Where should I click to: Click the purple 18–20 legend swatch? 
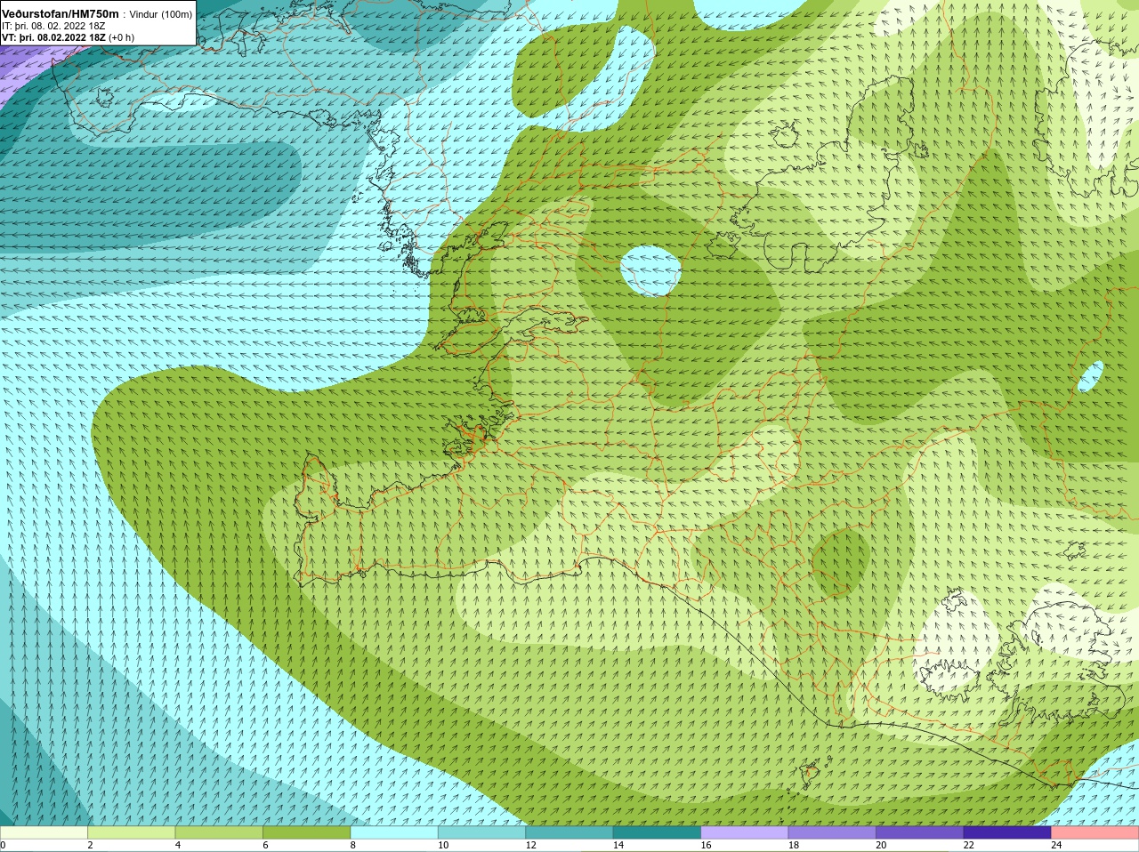(x=833, y=833)
